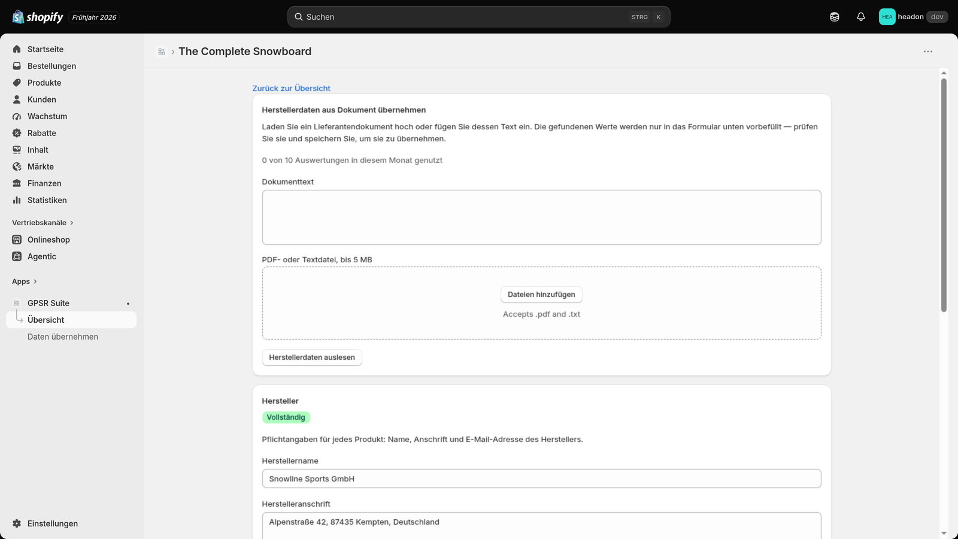The width and height of the screenshot is (958, 539).
Task: Go to Bestellungen
Action: (x=71, y=66)
